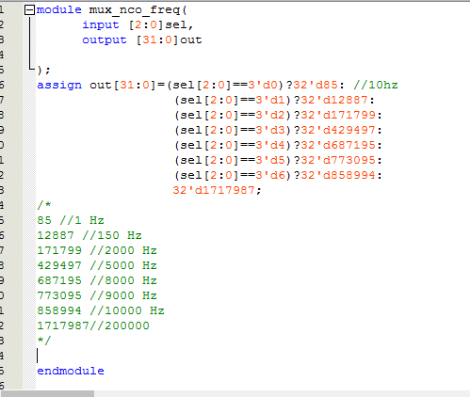Screen dimensions: 470x397
Task: Click the default value 32'd1717987;
Action: (217, 190)
